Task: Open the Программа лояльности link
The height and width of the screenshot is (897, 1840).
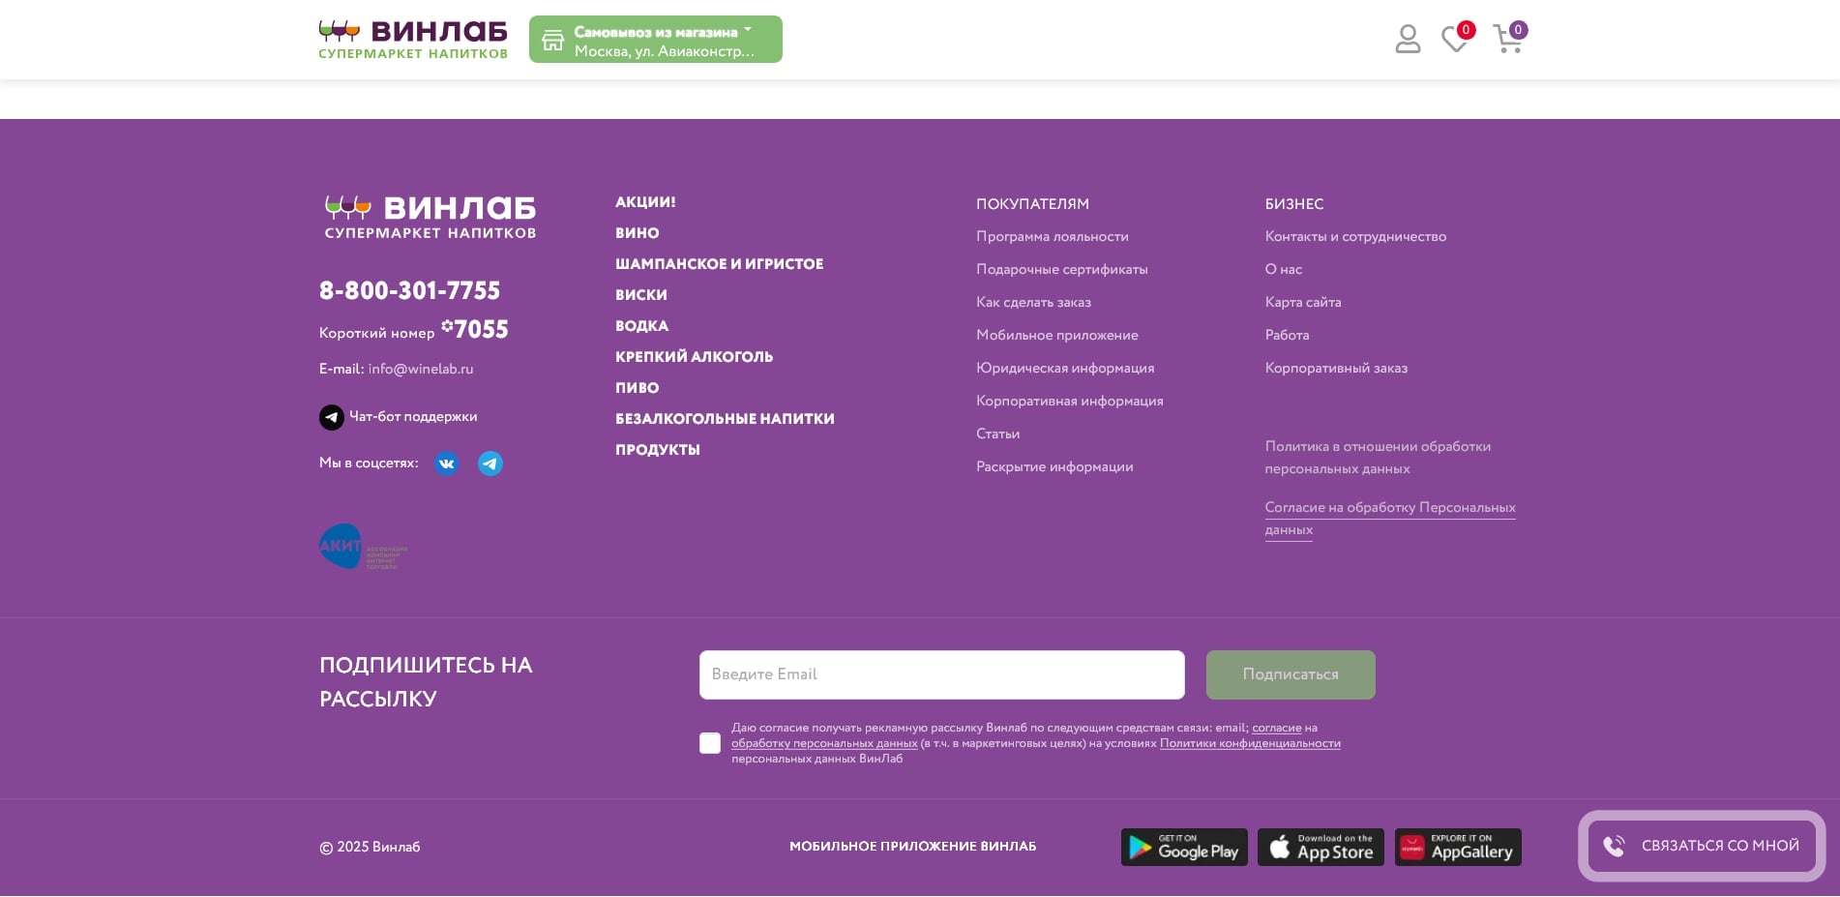Action: [x=1052, y=237]
